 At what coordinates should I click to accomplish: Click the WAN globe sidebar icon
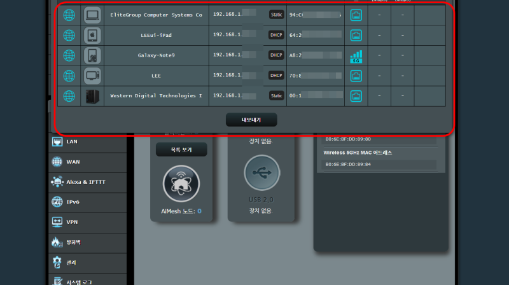tap(57, 162)
